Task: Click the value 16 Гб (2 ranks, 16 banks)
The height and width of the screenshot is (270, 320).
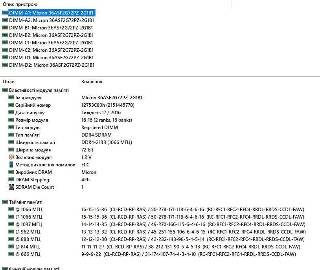Action: coord(107,120)
